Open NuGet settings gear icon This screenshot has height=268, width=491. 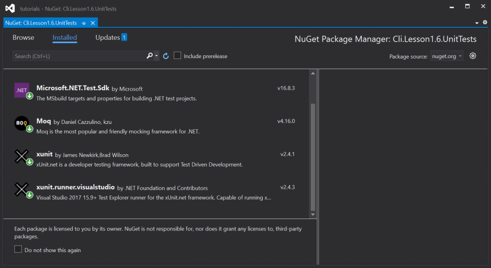tap(473, 56)
